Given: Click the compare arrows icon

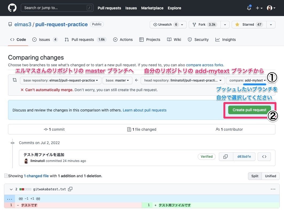Looking at the screenshot, I should tap(15, 80).
